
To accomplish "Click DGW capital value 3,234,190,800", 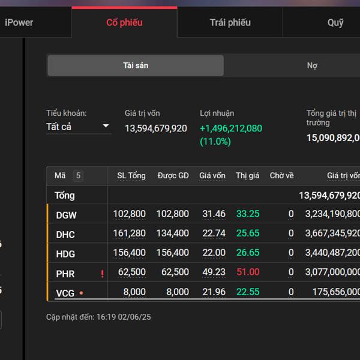I will pyautogui.click(x=332, y=214).
